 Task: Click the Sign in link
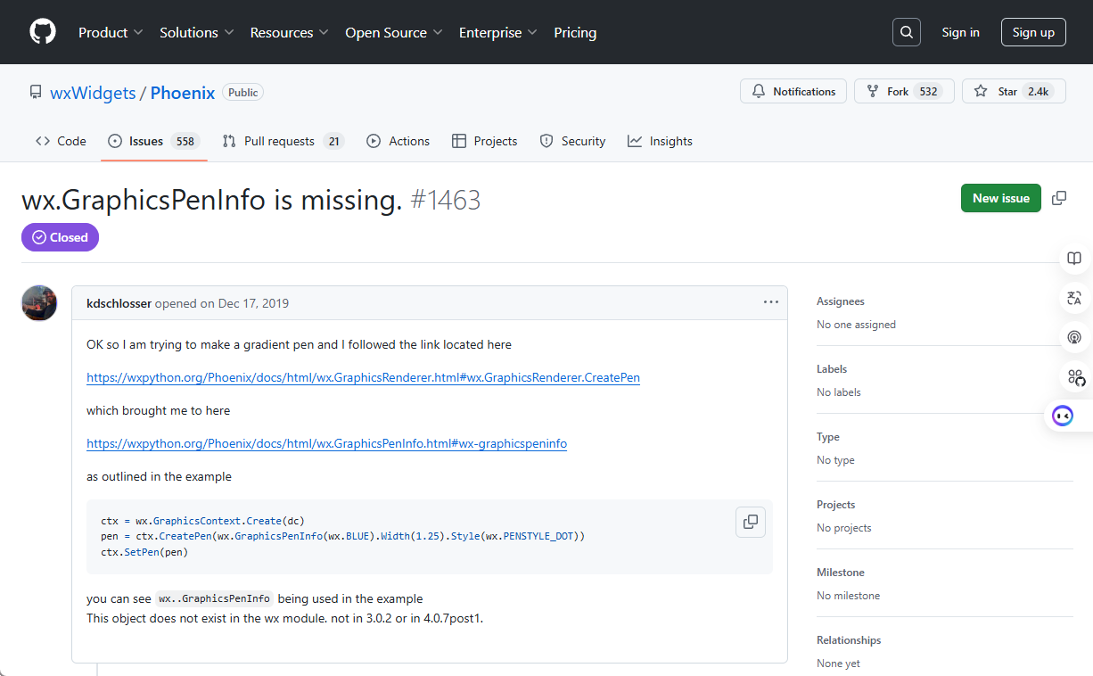(x=961, y=32)
